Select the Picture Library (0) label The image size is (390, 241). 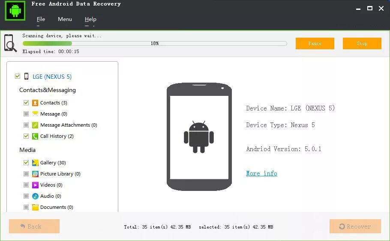point(60,174)
